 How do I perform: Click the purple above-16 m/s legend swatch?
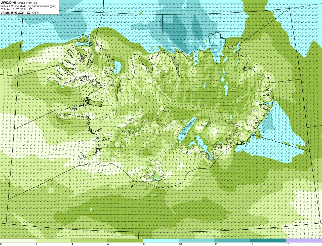pyautogui.click(x=304, y=241)
